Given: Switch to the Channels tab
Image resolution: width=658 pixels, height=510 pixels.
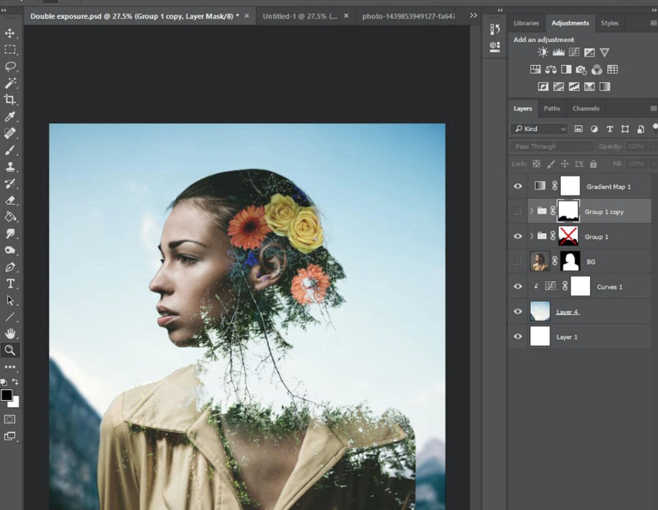Looking at the screenshot, I should (x=586, y=108).
